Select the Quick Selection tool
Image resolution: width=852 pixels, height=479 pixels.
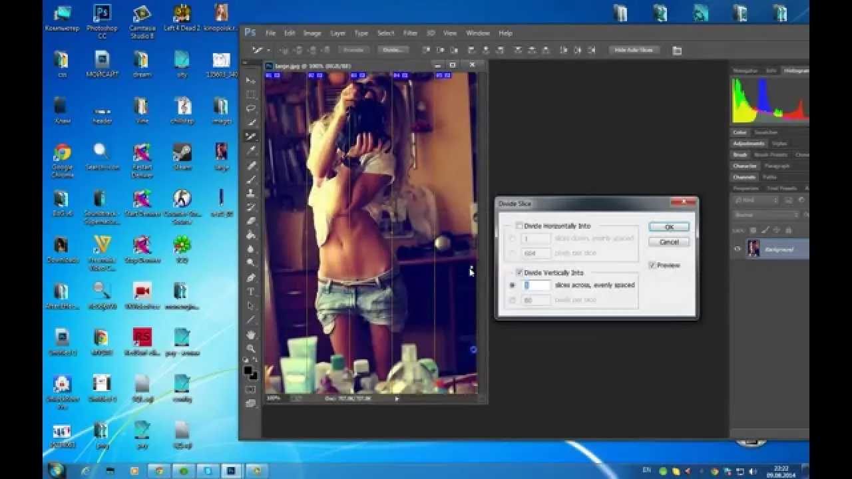coord(251,122)
